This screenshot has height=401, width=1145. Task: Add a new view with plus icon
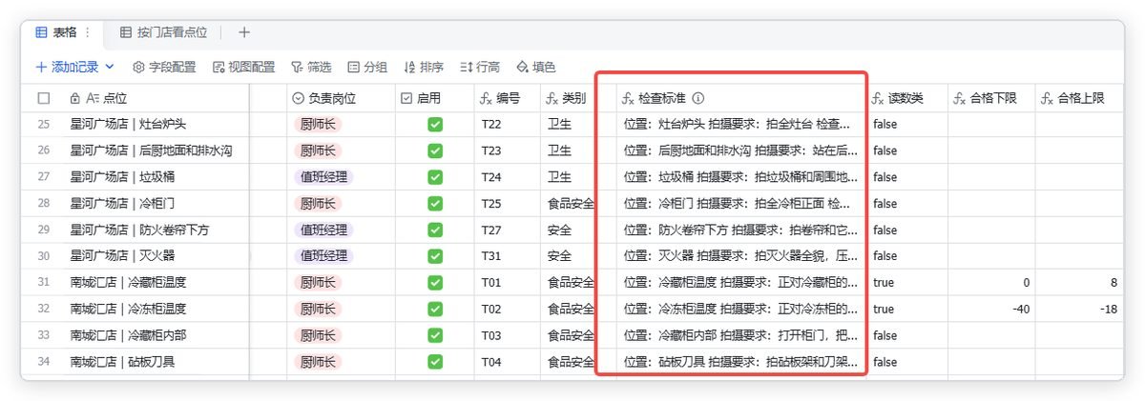(x=244, y=32)
